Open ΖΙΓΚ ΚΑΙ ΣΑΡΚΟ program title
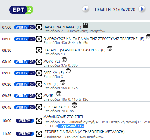This screenshot has width=150, height=140. point(56,107)
